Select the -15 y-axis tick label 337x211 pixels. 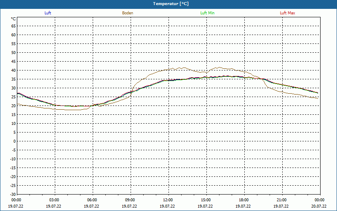(13, 168)
